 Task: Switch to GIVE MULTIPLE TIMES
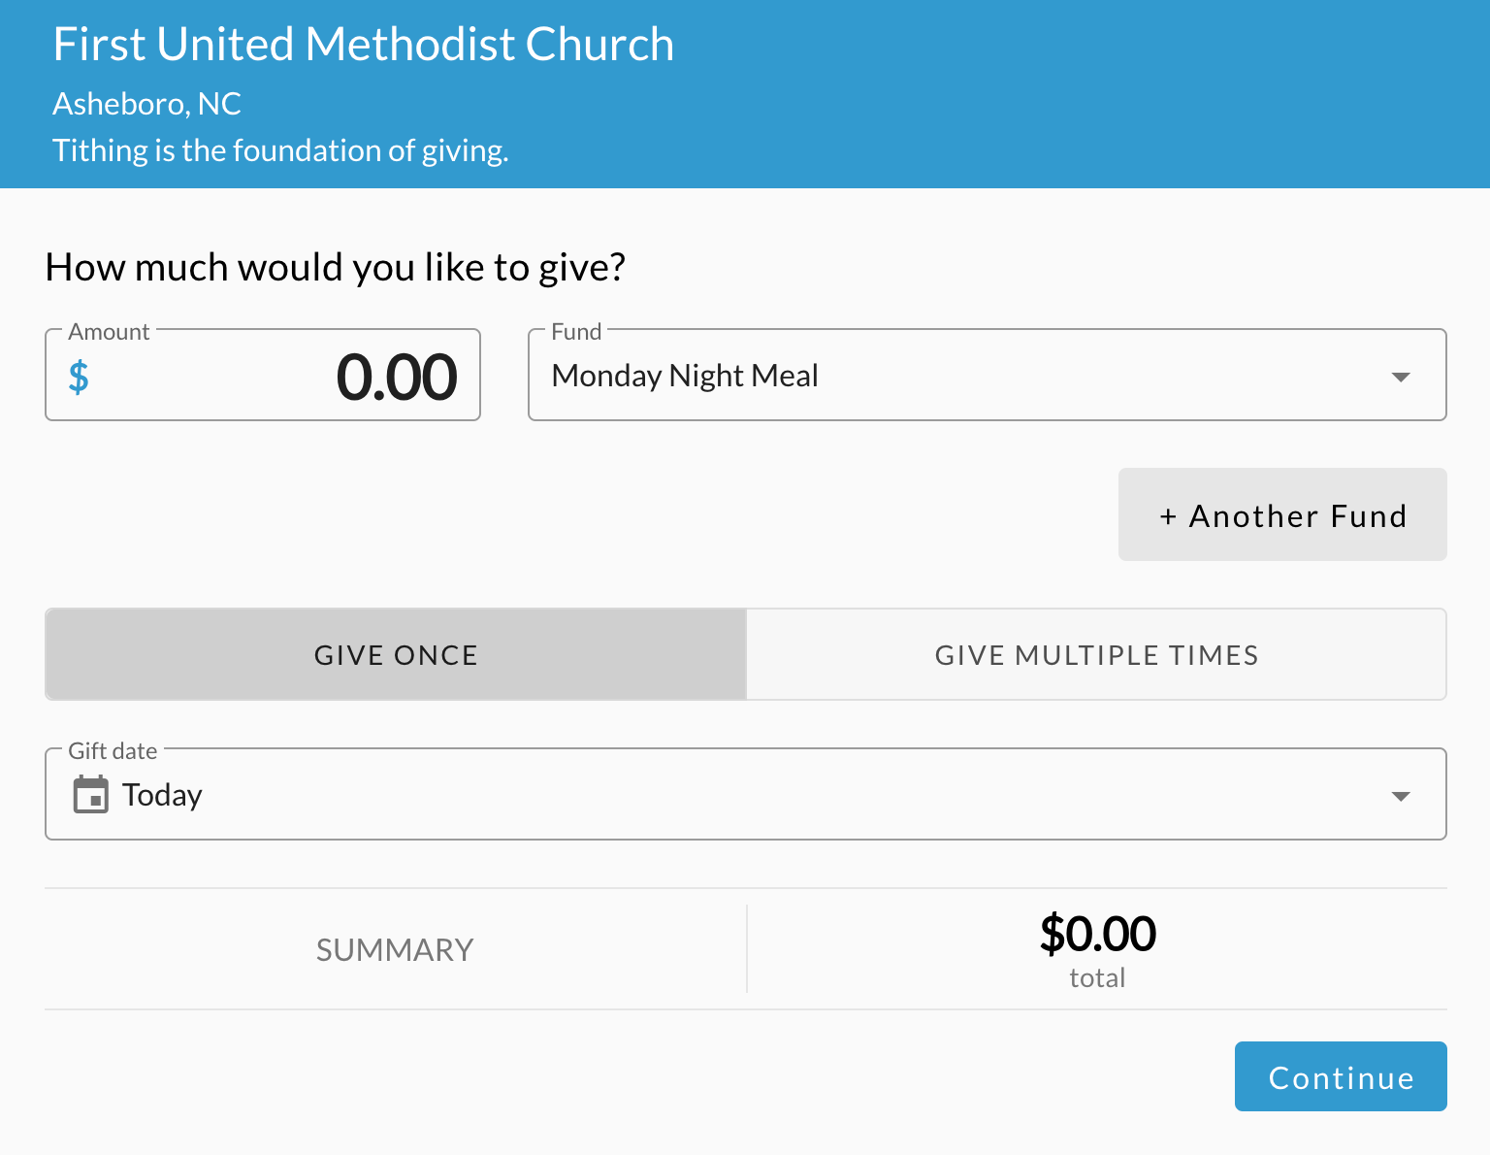click(1096, 655)
